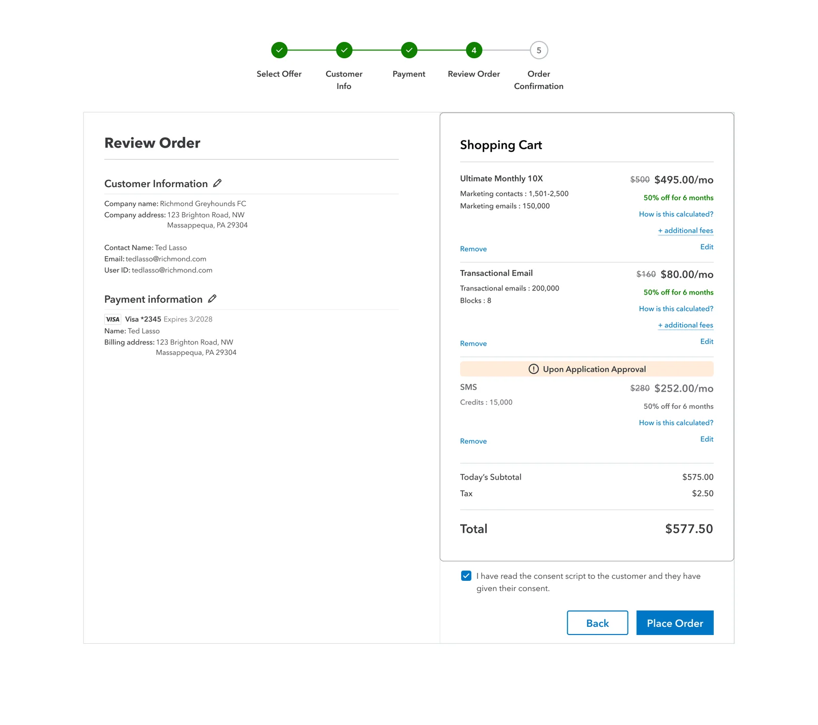Remove Transactional Email from cart
This screenshot has height=725, width=818.
click(x=473, y=344)
